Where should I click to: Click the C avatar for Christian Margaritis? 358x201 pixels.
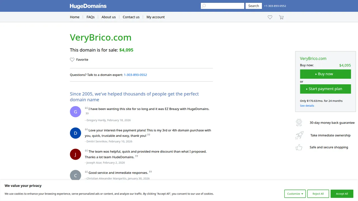pyautogui.click(x=76, y=175)
